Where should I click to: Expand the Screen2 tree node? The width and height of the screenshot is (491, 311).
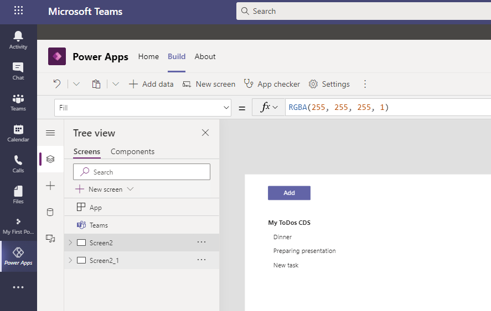(70, 243)
